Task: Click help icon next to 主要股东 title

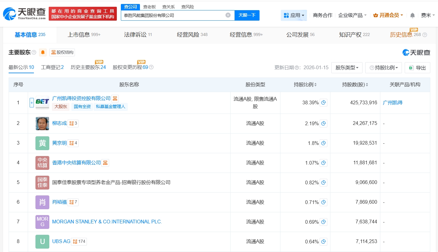Action: (x=34, y=53)
